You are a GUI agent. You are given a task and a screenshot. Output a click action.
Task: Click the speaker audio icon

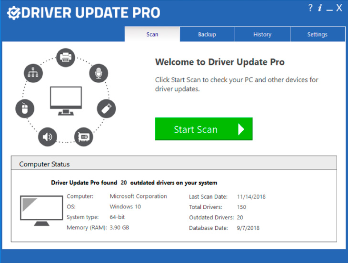(48, 137)
